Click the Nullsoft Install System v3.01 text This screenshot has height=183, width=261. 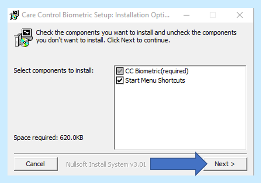point(106,164)
